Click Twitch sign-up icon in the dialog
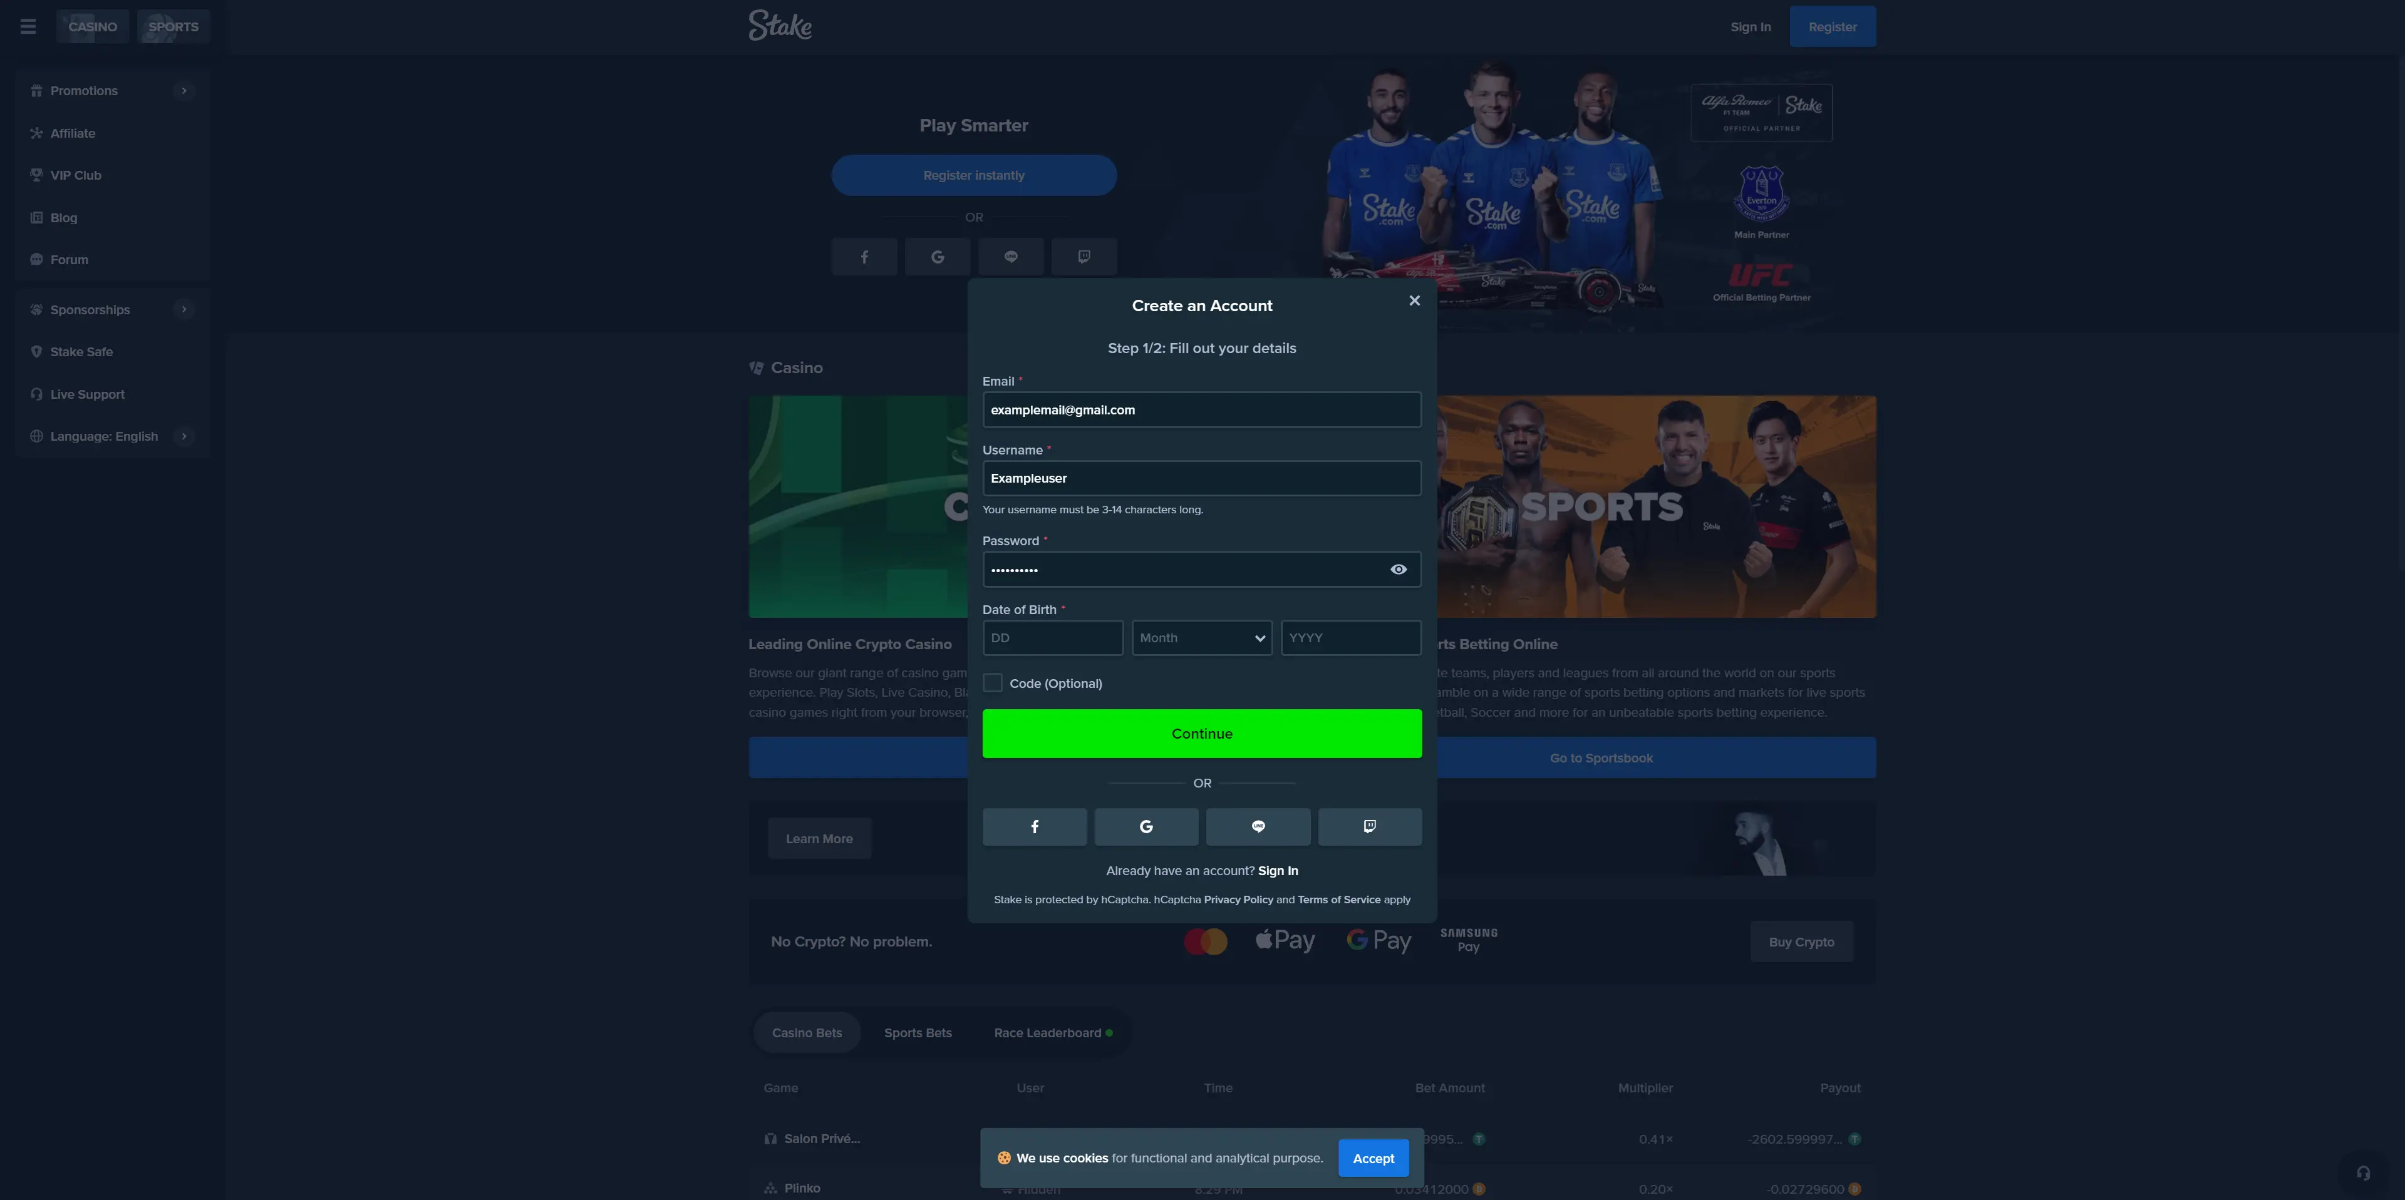 pos(1370,827)
